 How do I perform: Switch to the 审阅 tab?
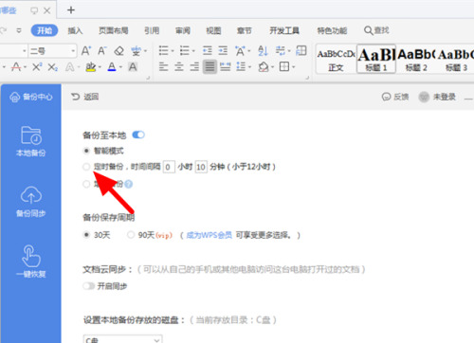(183, 30)
